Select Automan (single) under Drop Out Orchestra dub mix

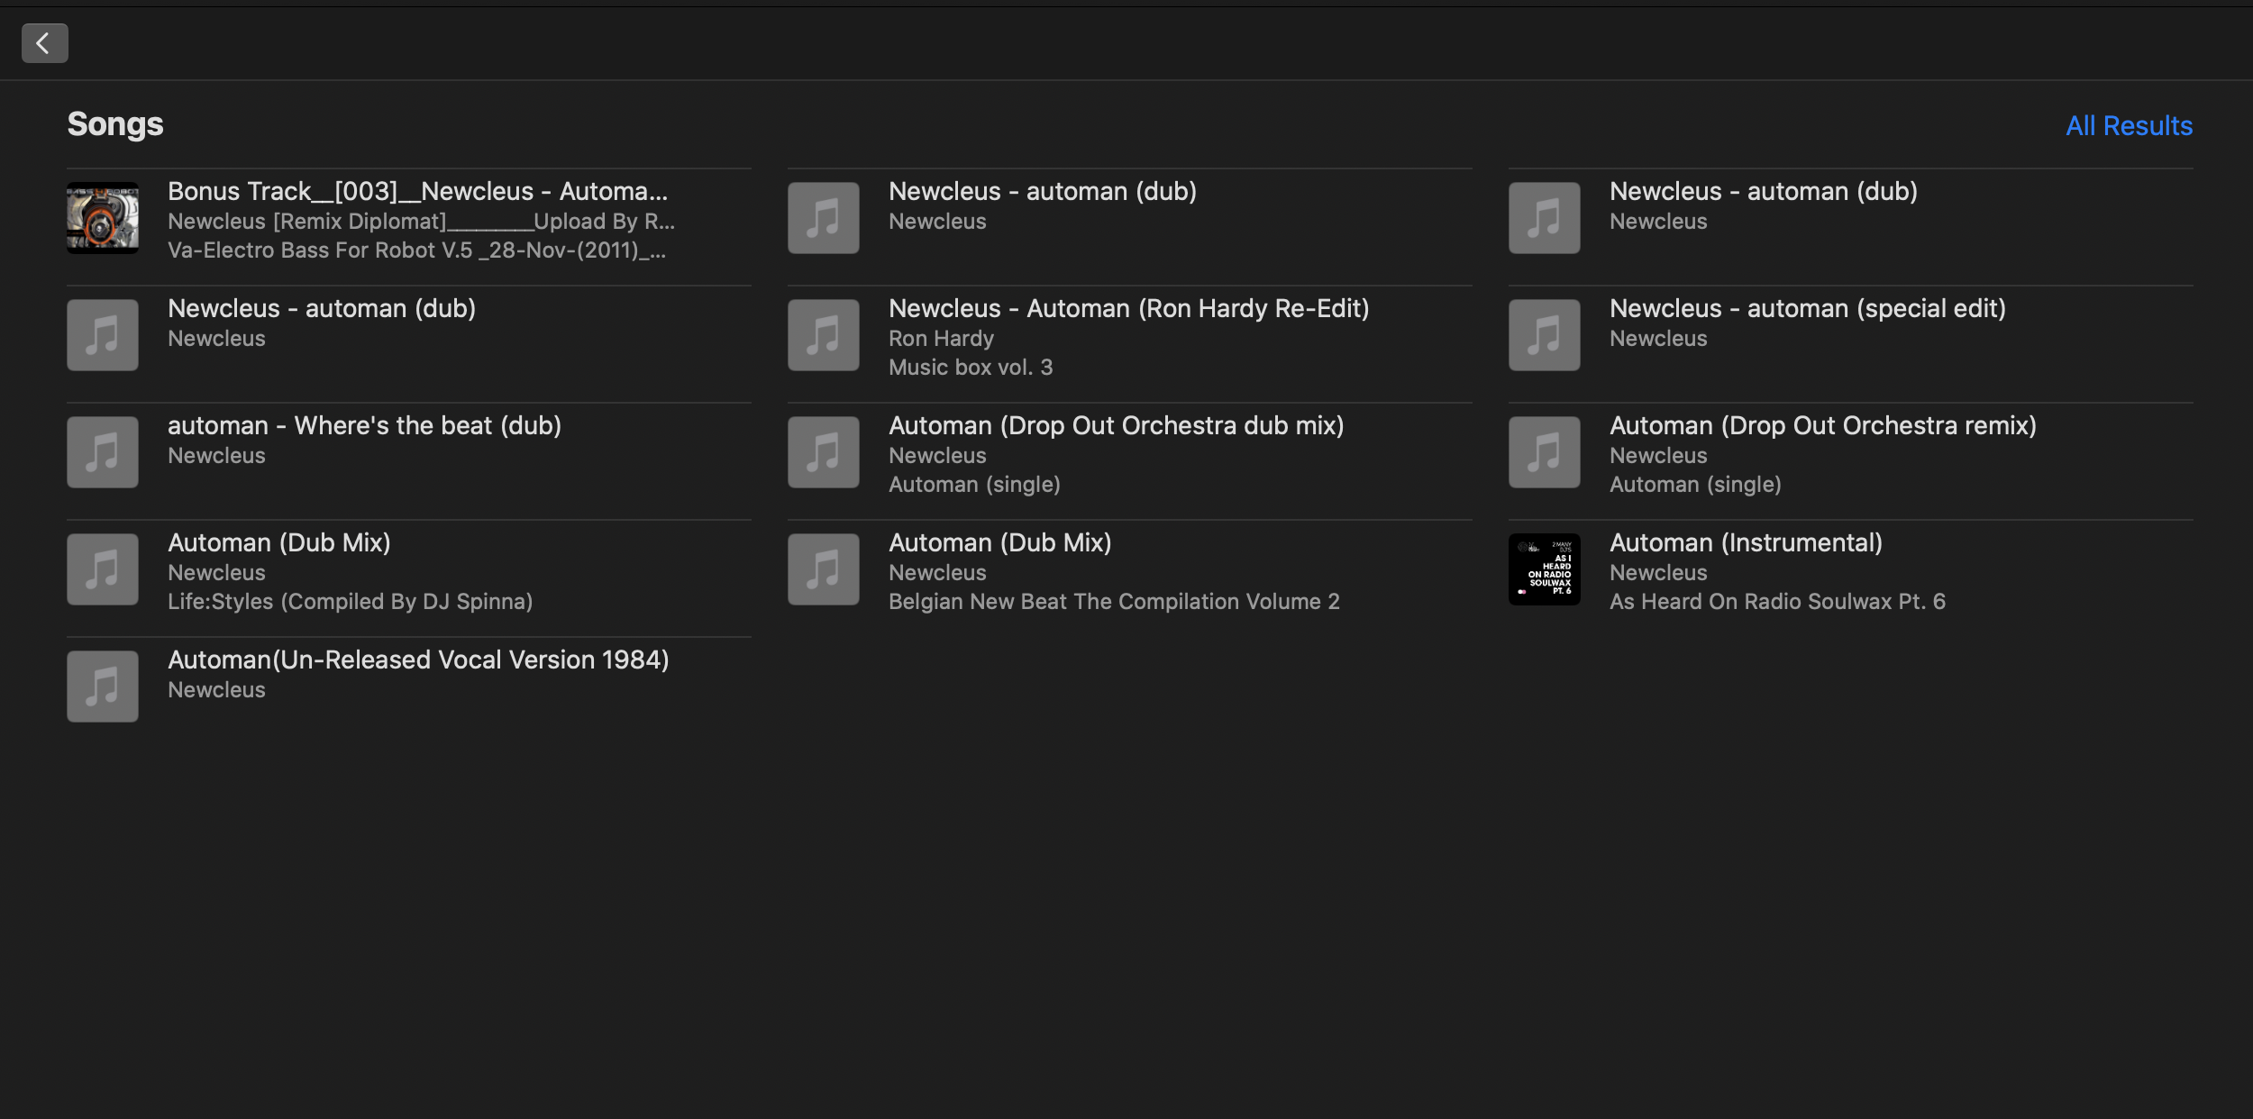pos(974,485)
